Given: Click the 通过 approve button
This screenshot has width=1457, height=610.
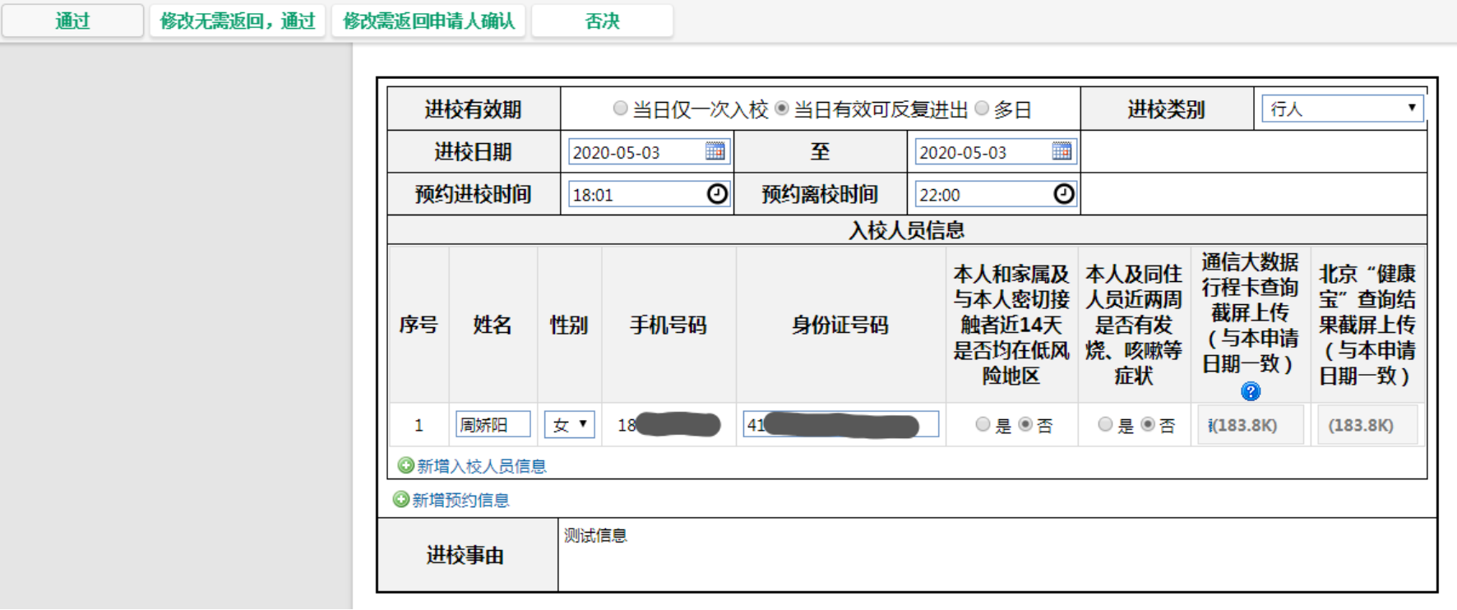Looking at the screenshot, I should click(x=72, y=21).
